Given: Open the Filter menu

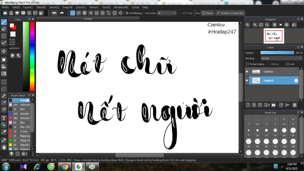Looking at the screenshot, I should 42,7.
